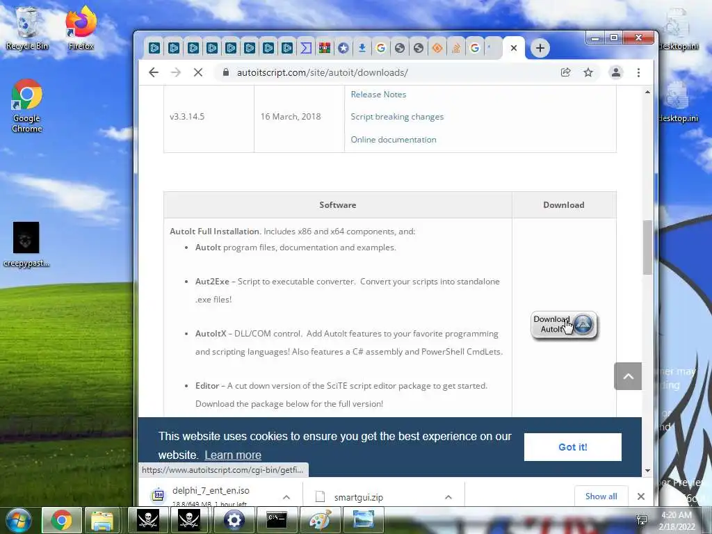
Task: Click the AutoItX bullet text
Action: 349,342
